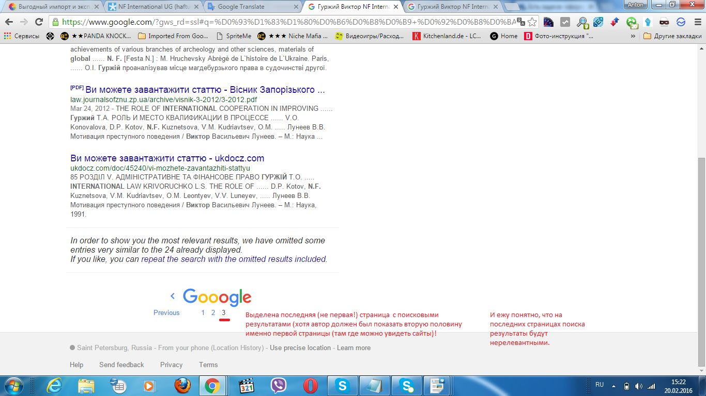The width and height of the screenshot is (706, 396).
Task: Open the Kitchenland.de bookmark
Action: coord(447,36)
